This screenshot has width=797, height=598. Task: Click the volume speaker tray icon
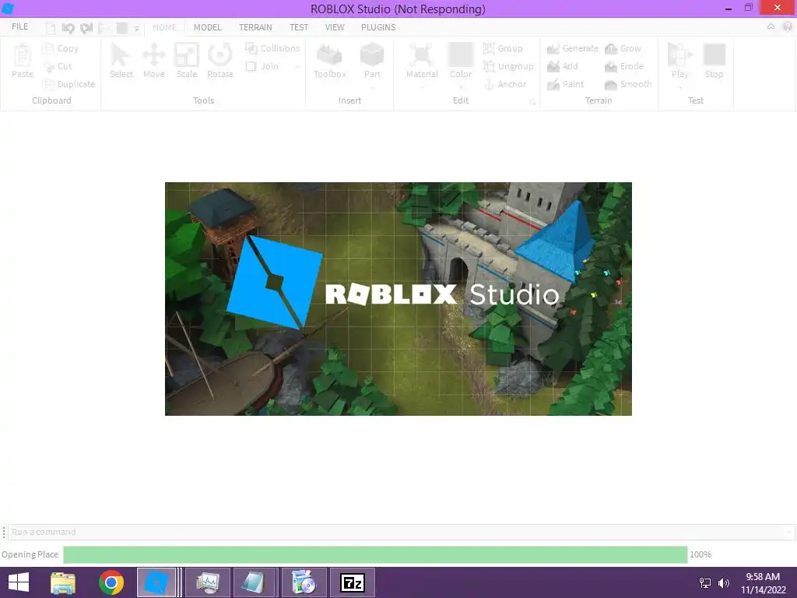(723, 582)
